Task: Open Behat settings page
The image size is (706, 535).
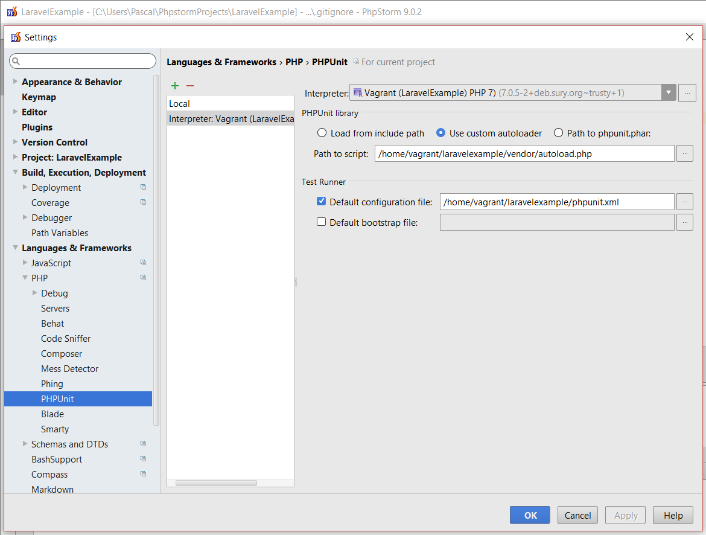Action: pos(52,323)
